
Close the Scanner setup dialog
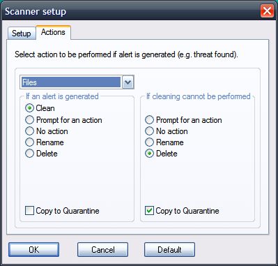pos(267,11)
